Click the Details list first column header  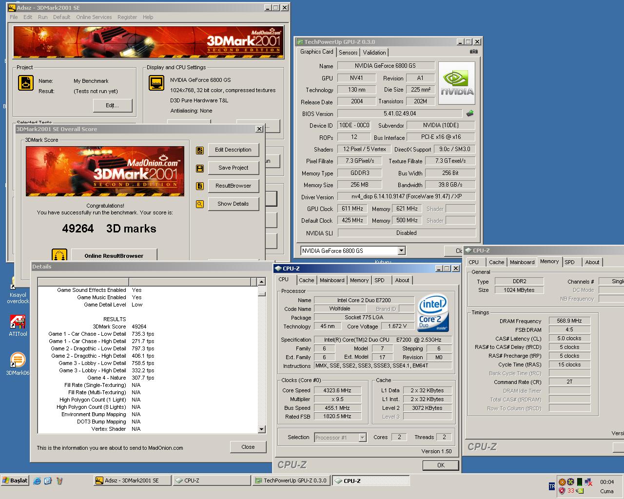coord(83,282)
